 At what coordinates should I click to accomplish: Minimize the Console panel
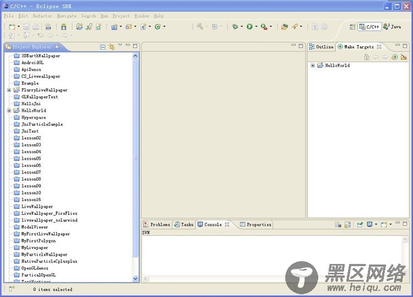coord(398,223)
